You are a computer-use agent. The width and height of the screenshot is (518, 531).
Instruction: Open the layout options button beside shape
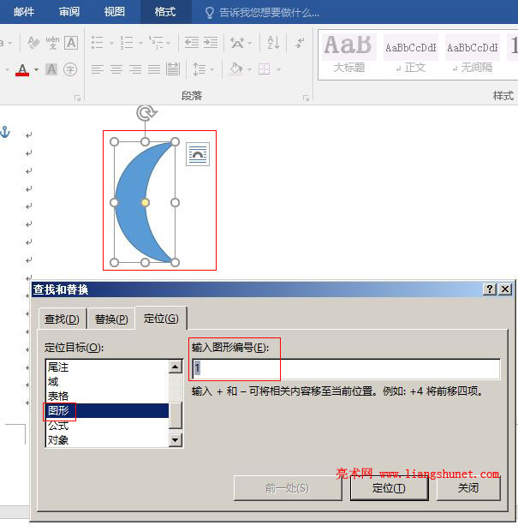coord(198,154)
